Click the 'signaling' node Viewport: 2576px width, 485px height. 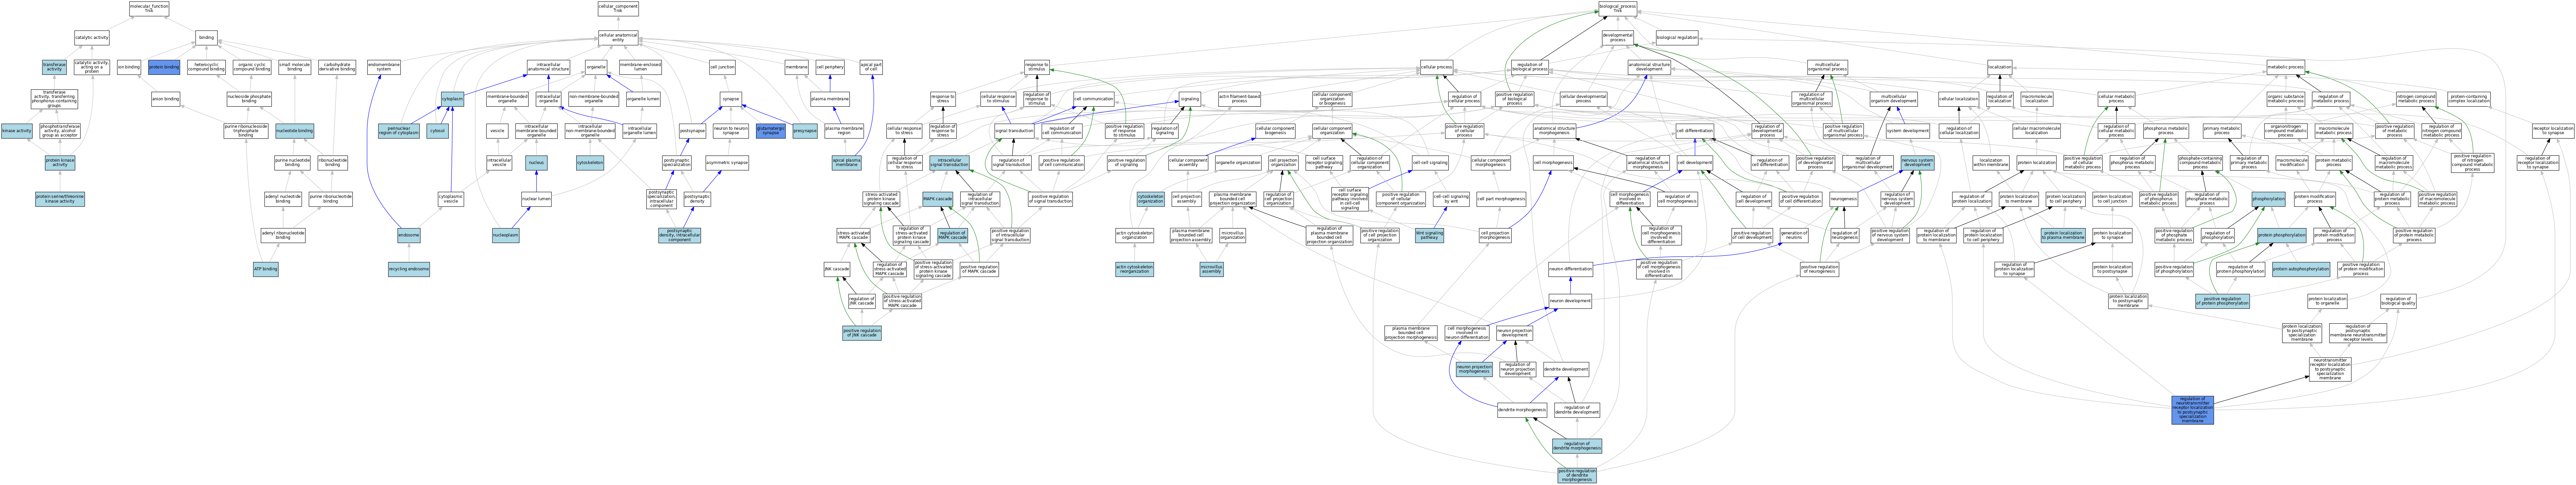click(1190, 99)
